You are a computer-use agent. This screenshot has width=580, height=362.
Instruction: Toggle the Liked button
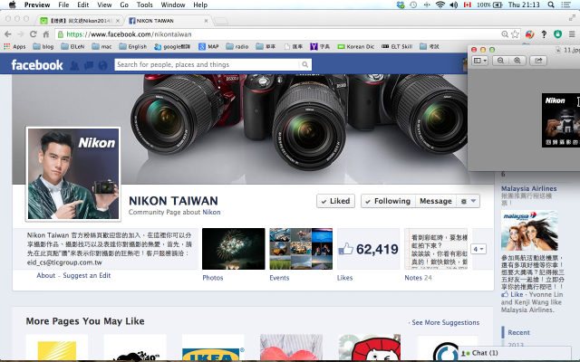pyautogui.click(x=335, y=201)
